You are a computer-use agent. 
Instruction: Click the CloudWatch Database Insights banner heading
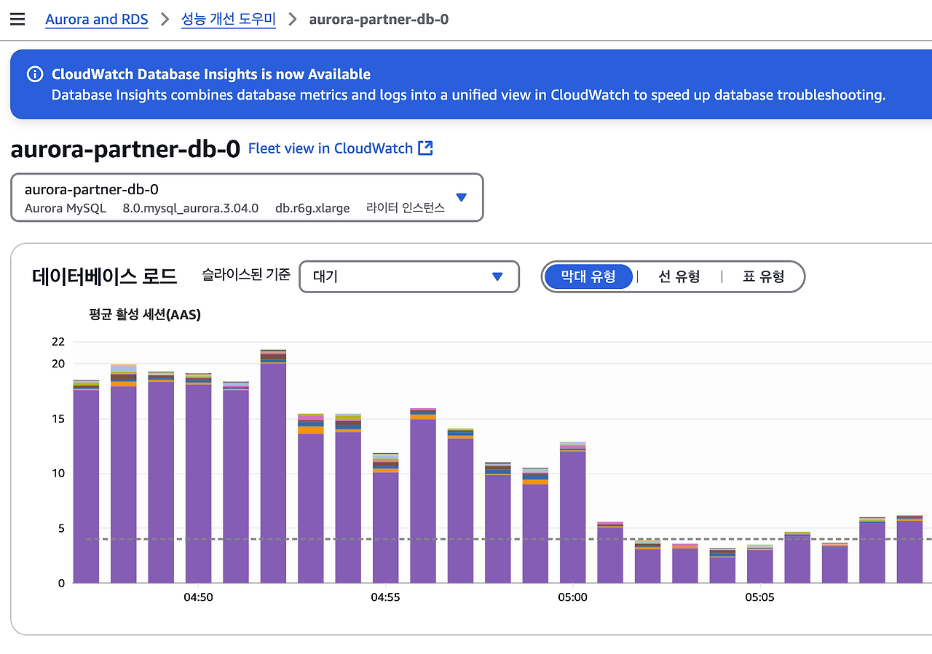[210, 73]
